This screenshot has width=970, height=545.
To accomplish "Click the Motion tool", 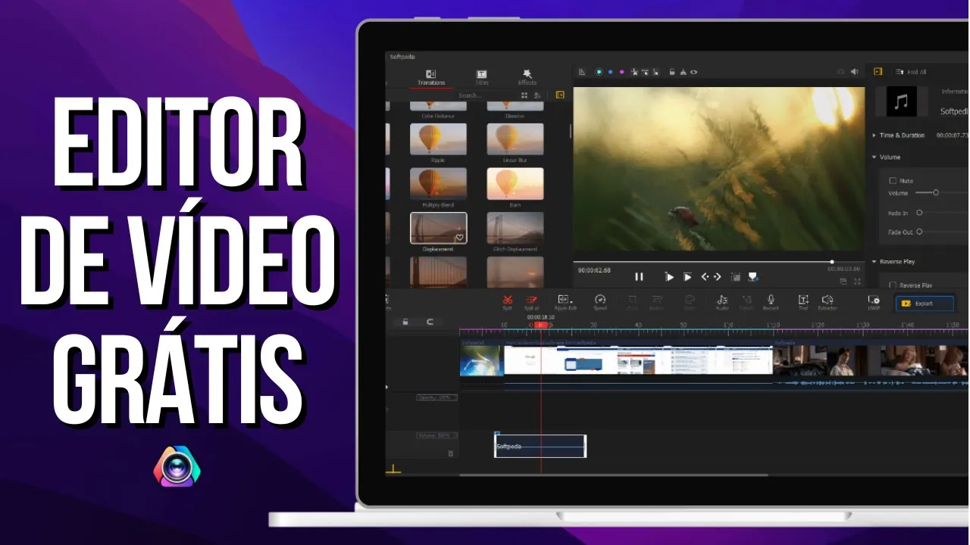I will (x=657, y=302).
